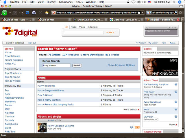Image resolution: width=185 pixels, height=138 pixels.
Task: Click the Bluetooth status icon
Action: click(174, 2)
